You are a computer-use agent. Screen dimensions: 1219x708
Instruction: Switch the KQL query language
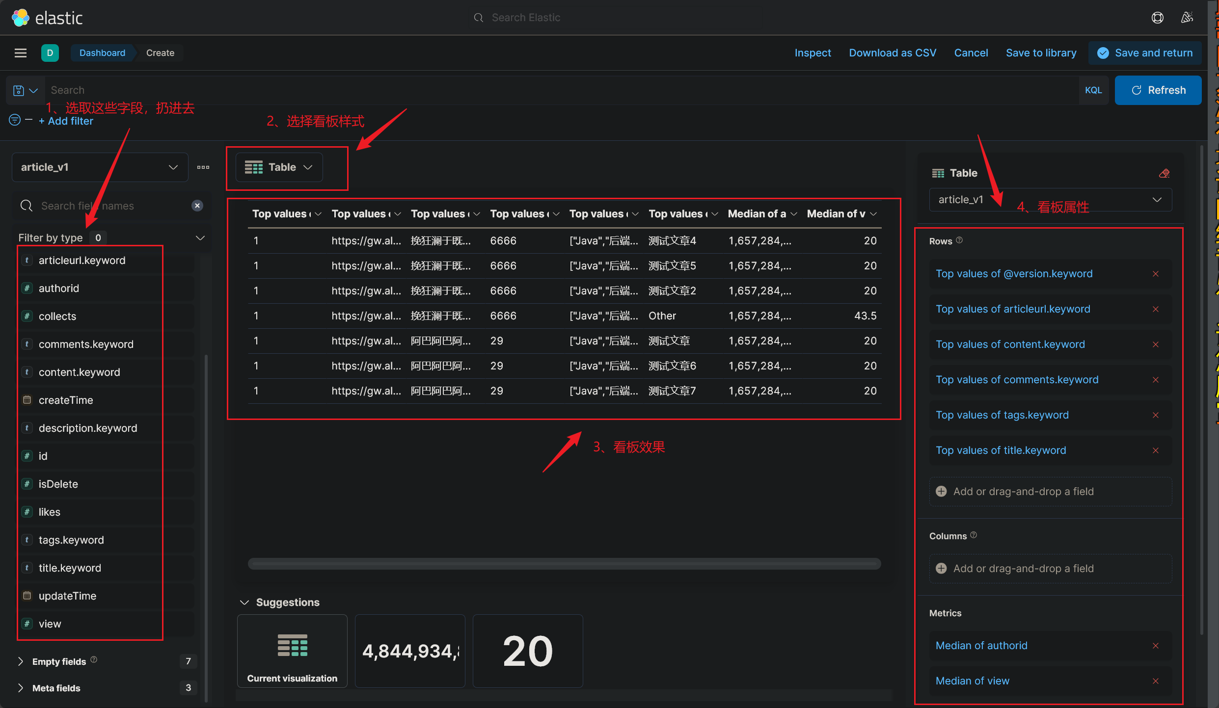(1093, 90)
